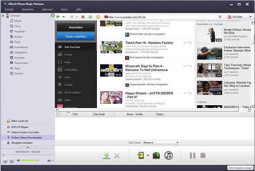The image size is (255, 171).
Task: Click the gray X remove-task button
Action: pos(117,156)
